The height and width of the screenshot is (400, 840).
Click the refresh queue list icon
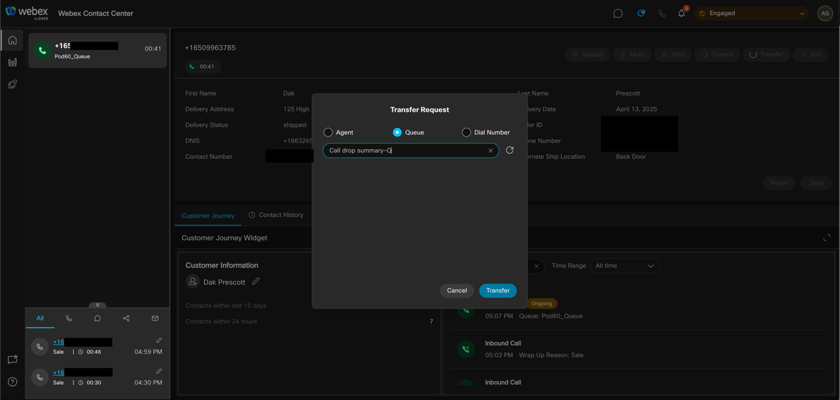coord(510,150)
